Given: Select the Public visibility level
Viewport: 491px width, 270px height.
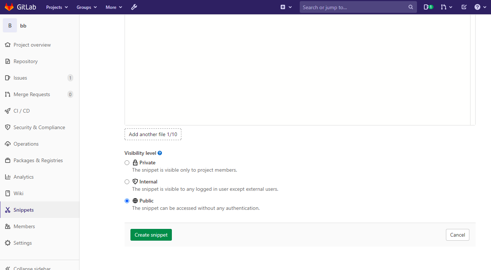Looking at the screenshot, I should [127, 201].
